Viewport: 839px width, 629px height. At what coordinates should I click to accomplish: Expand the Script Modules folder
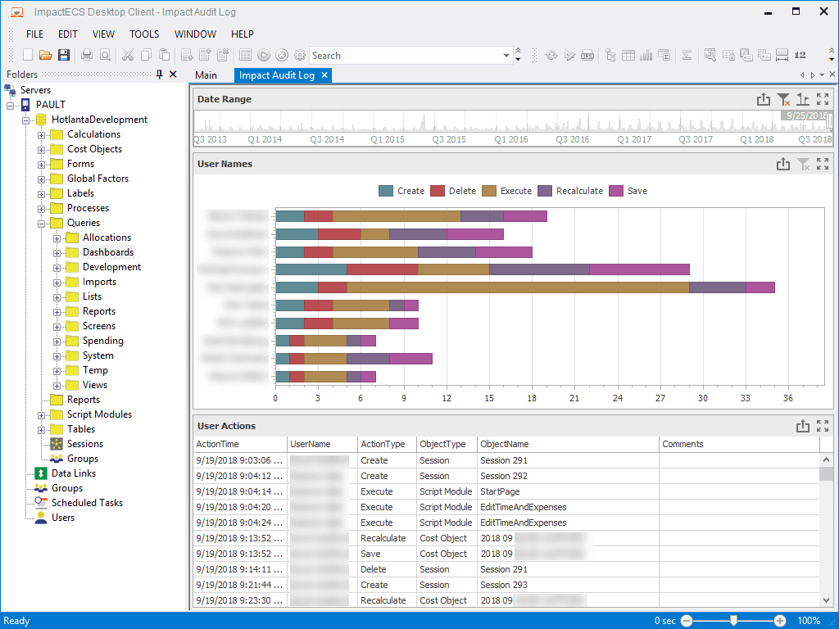tap(41, 415)
